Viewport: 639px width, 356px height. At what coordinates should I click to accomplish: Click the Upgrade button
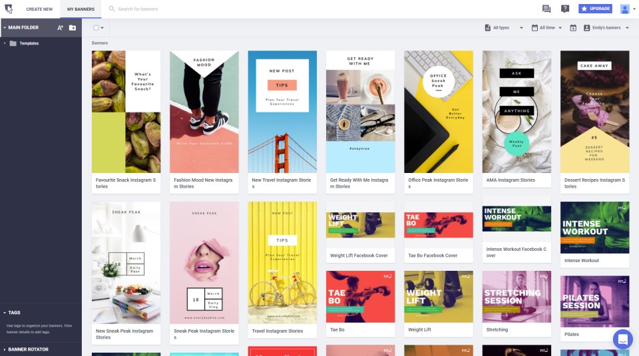(595, 9)
